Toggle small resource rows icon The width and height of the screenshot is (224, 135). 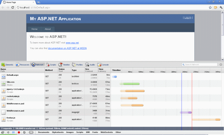[13, 132]
